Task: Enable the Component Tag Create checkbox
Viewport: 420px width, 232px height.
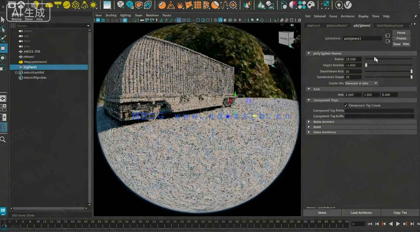Action: point(346,105)
